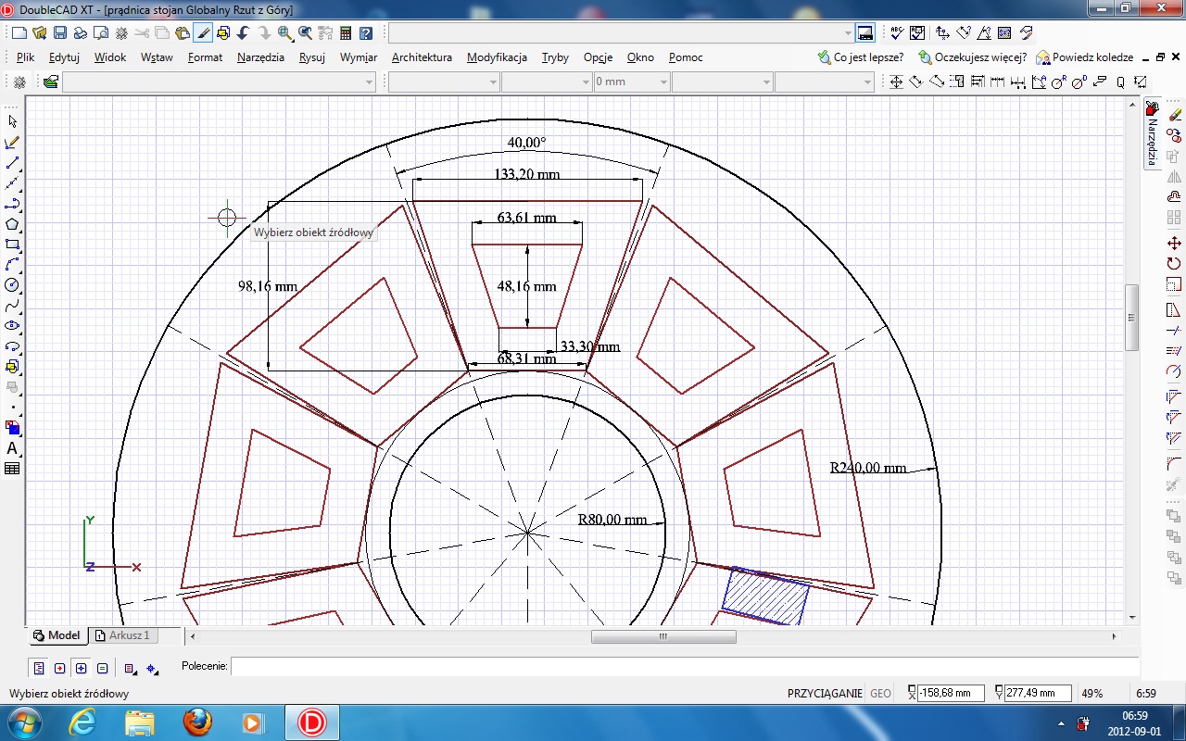The height and width of the screenshot is (741, 1186).
Task: Open the Wymiar menu
Action: coord(359,57)
